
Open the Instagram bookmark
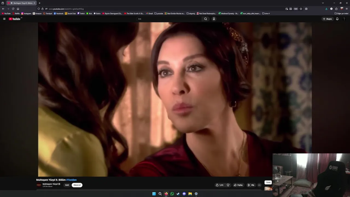[26, 13]
